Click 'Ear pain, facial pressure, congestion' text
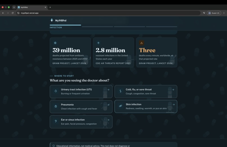 tap(79, 124)
